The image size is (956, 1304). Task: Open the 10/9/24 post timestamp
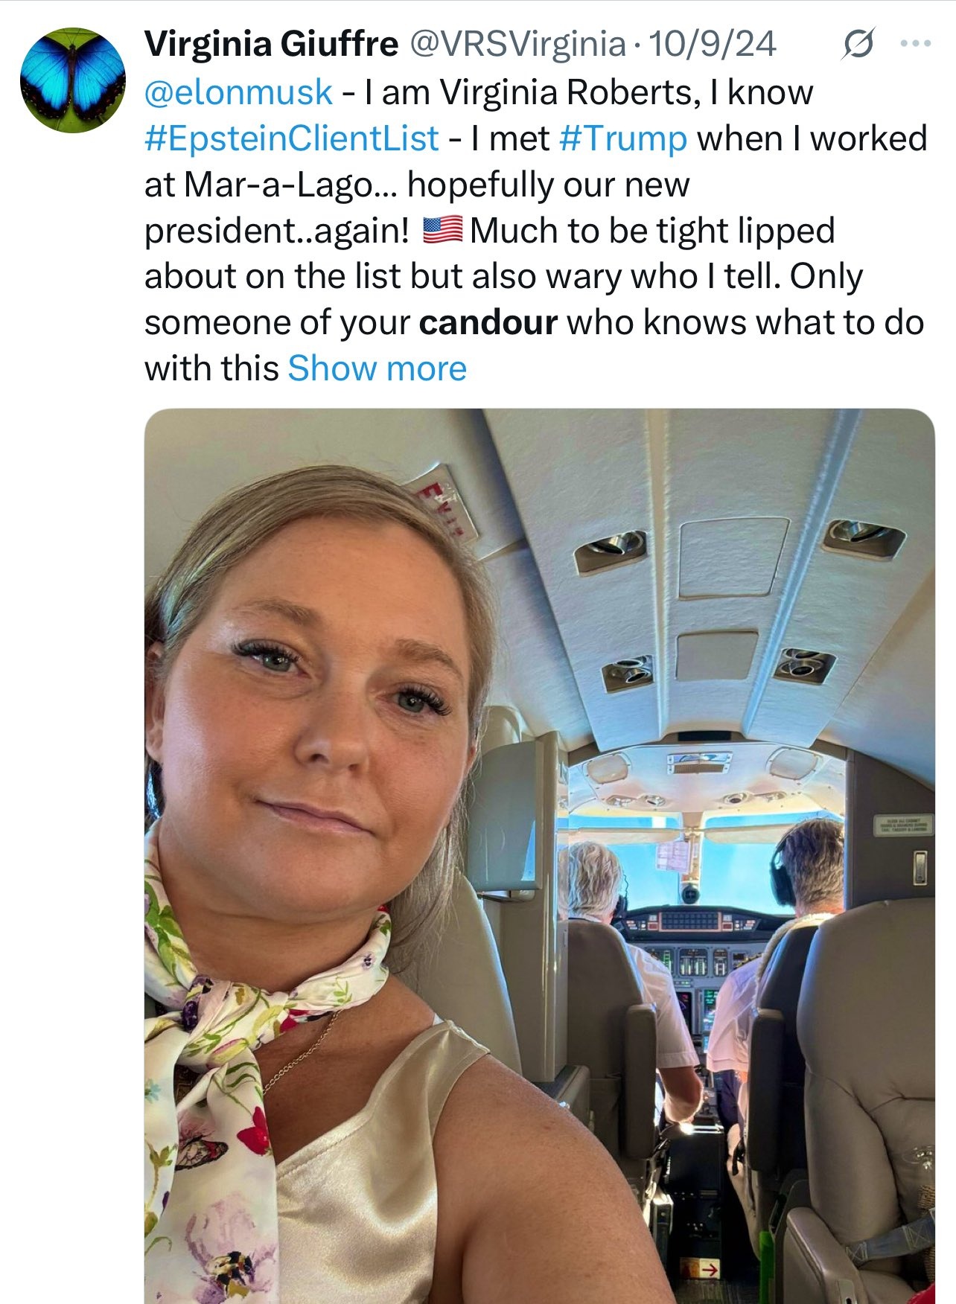[x=713, y=45]
